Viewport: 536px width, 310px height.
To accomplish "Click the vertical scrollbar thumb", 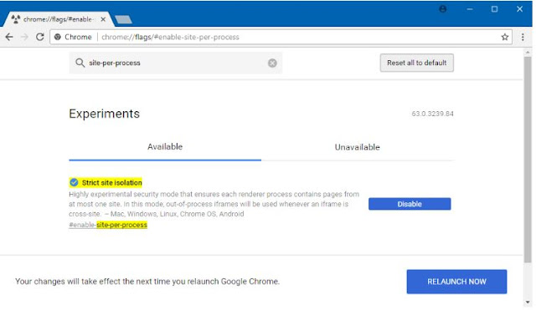I will (x=528, y=160).
